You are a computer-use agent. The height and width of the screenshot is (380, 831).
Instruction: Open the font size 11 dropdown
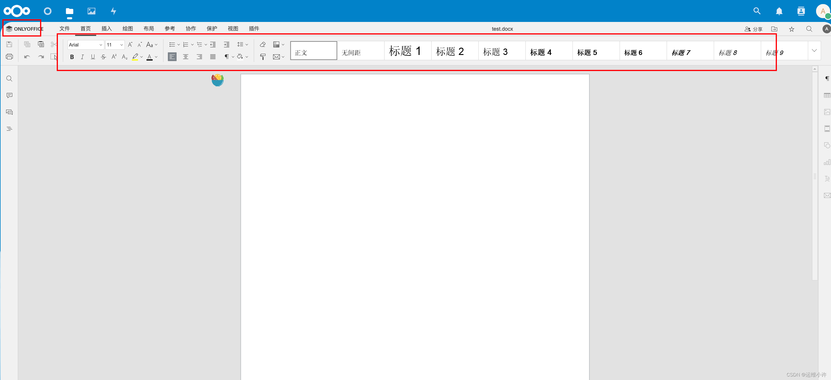click(121, 45)
